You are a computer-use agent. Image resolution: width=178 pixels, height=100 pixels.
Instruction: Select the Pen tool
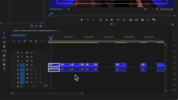(4, 56)
